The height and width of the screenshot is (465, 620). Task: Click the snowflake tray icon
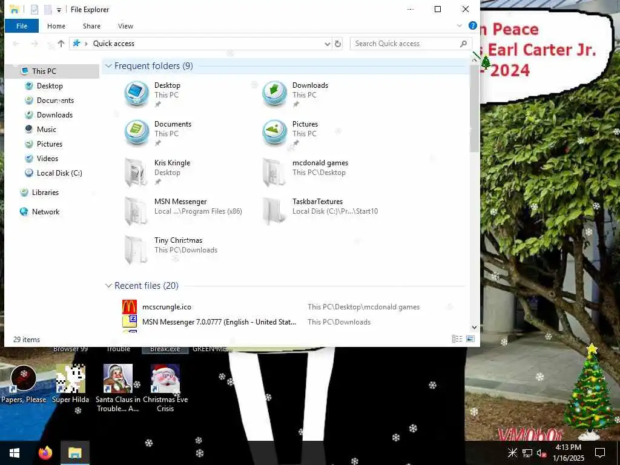tap(512, 453)
